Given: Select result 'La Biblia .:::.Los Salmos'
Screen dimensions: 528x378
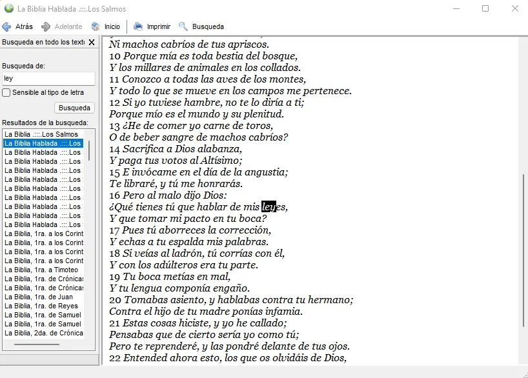Looking at the screenshot, I should [41, 134].
